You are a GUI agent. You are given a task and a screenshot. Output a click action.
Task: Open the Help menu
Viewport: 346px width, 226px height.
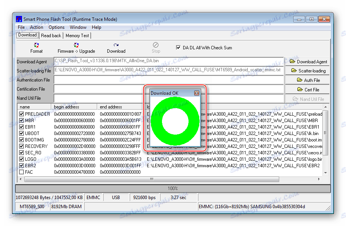click(96, 27)
